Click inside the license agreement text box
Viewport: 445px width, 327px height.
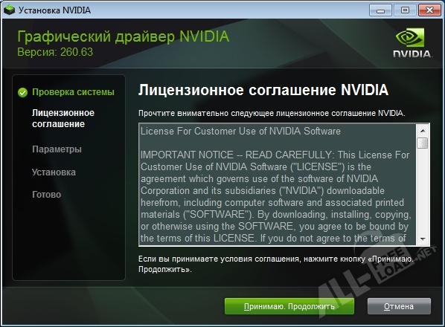pos(278,184)
